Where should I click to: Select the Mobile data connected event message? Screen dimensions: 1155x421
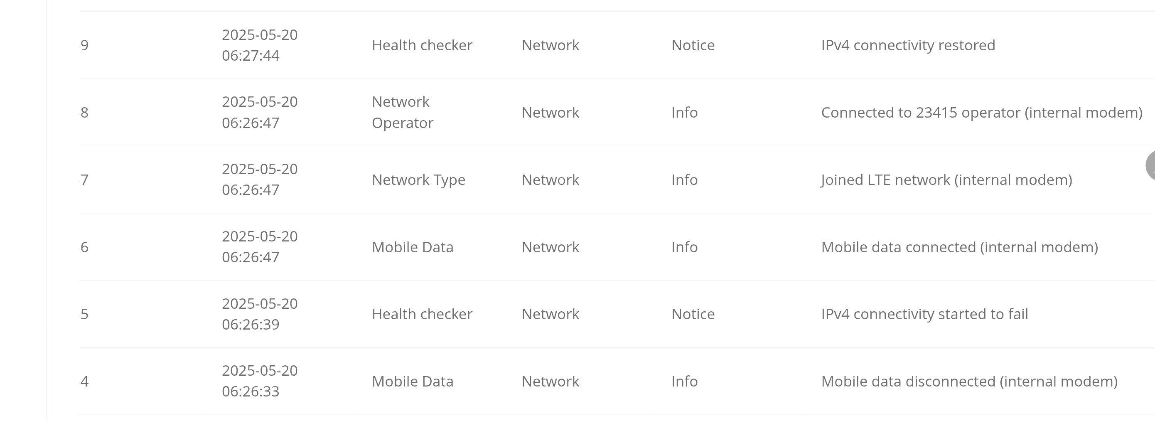[x=959, y=247]
